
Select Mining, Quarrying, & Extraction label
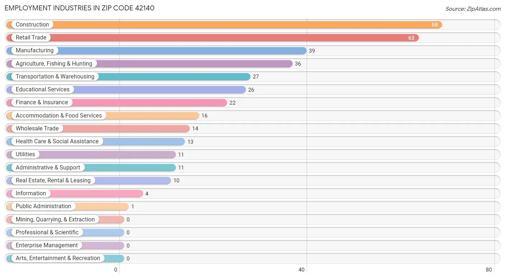tap(55, 219)
